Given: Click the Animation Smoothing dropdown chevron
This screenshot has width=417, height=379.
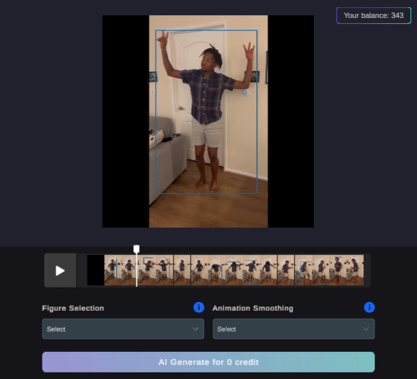Looking at the screenshot, I should 365,329.
